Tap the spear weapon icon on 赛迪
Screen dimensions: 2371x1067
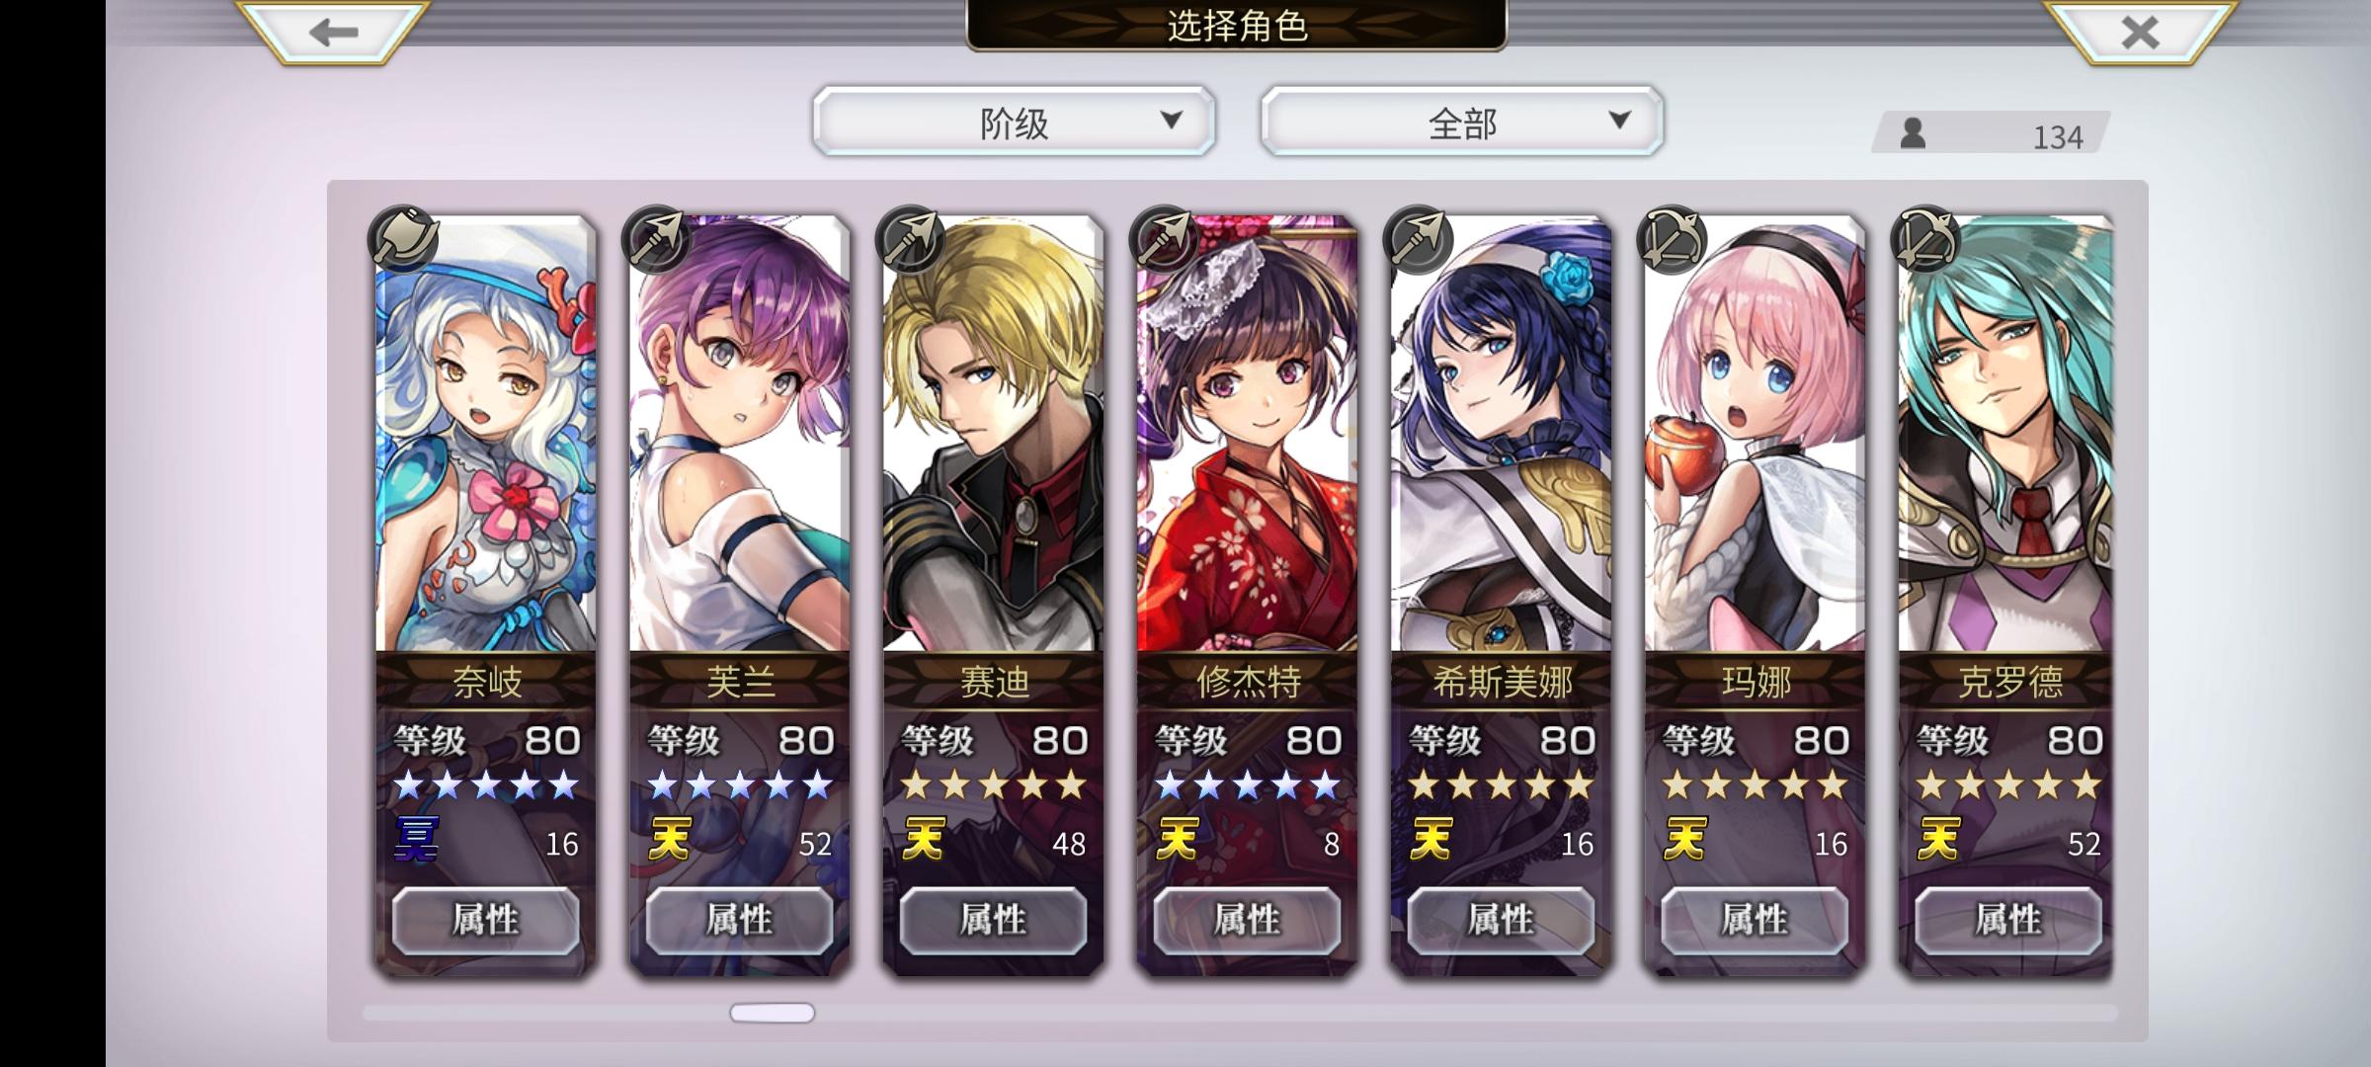point(910,239)
